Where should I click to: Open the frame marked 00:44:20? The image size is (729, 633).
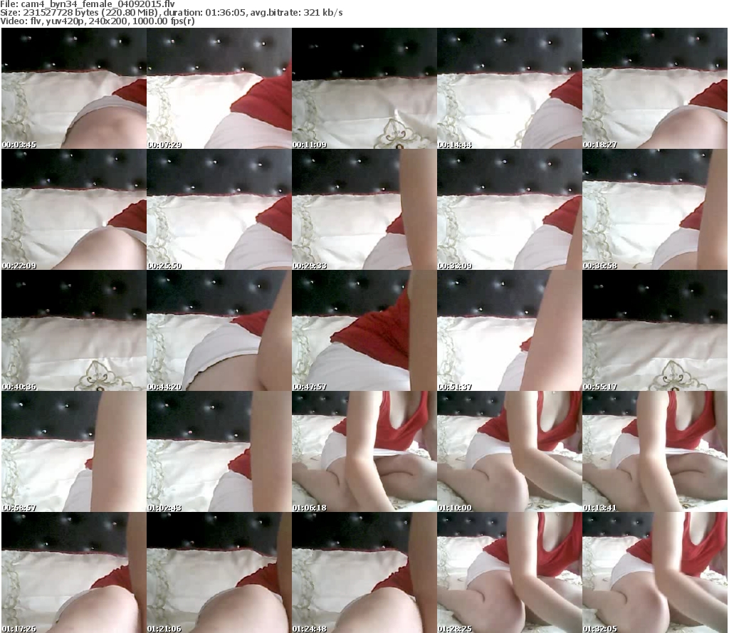point(219,330)
